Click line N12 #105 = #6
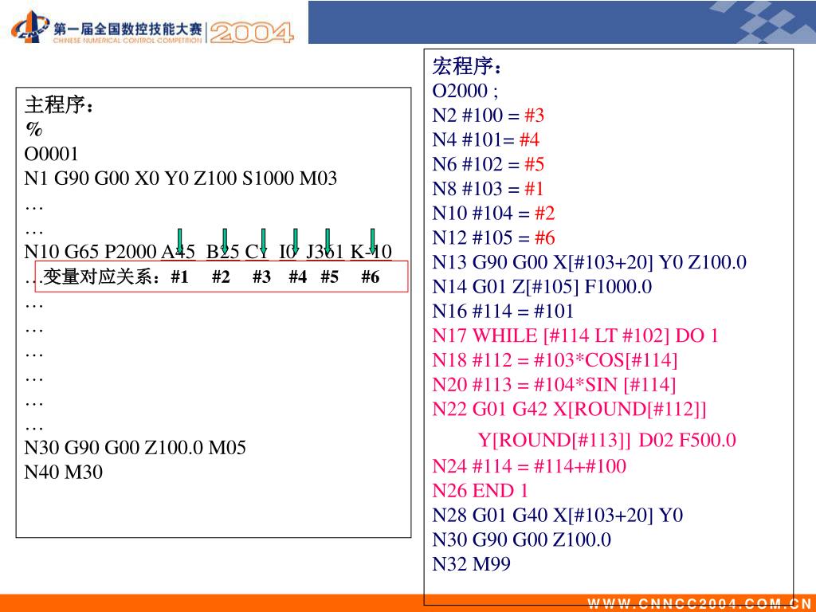816x612 pixels. click(493, 237)
